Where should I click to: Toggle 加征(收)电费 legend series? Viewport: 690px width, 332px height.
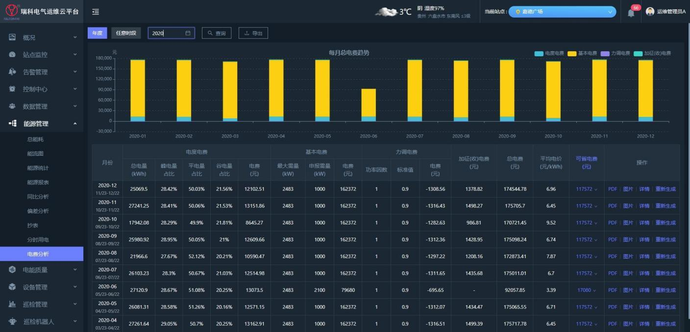click(652, 53)
